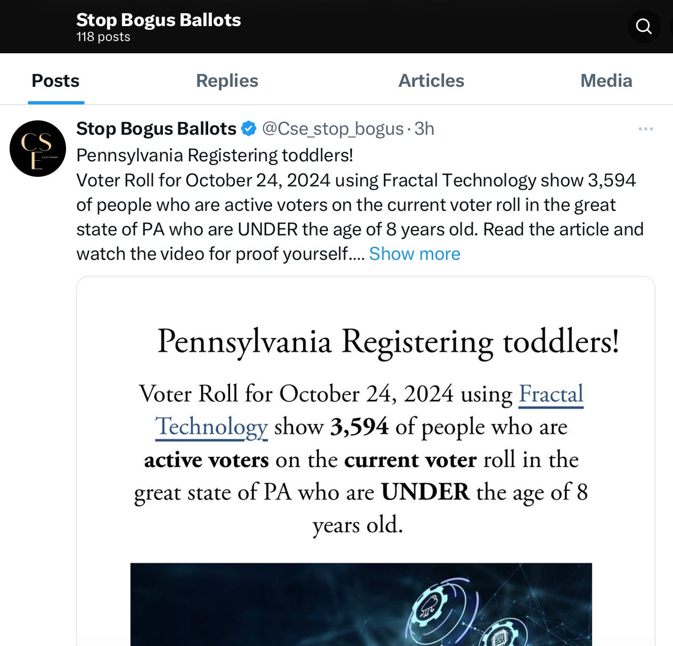Open the Articles tab
Image resolution: width=673 pixels, height=646 pixels.
[x=431, y=81]
